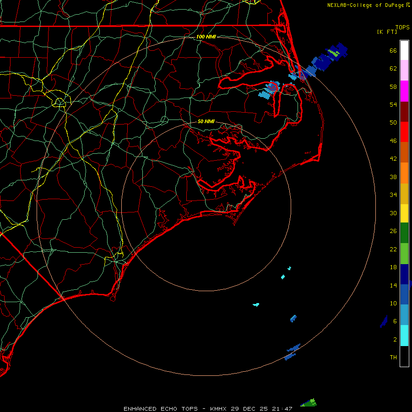The image size is (412, 412).
Task: Click the magenta legend swatch
Action: coord(404,91)
